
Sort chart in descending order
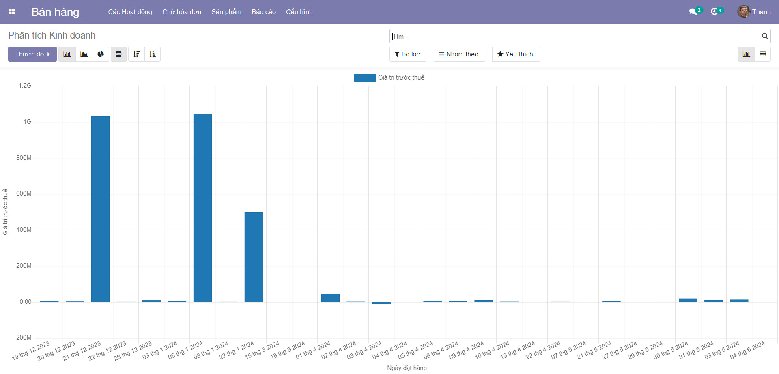pos(136,54)
